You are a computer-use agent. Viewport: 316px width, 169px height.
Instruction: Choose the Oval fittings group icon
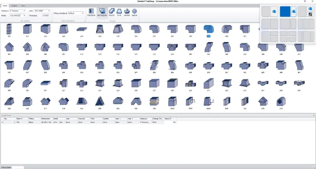(119, 12)
